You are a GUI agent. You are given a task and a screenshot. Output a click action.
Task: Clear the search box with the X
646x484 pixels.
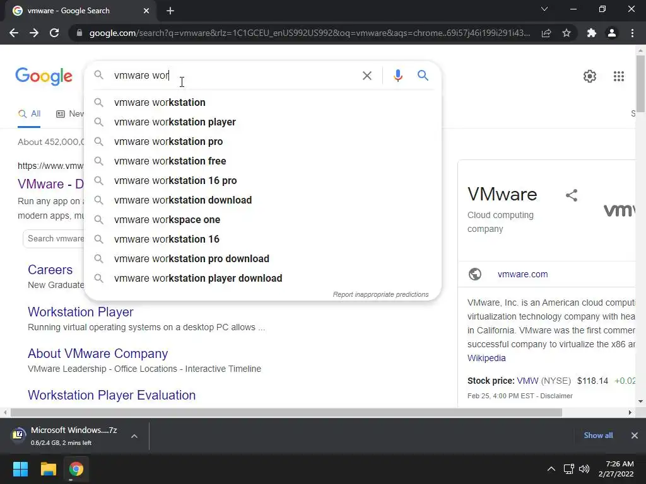point(367,76)
